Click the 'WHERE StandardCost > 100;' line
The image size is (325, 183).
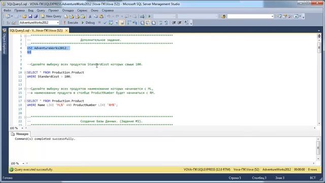[x=49, y=77]
